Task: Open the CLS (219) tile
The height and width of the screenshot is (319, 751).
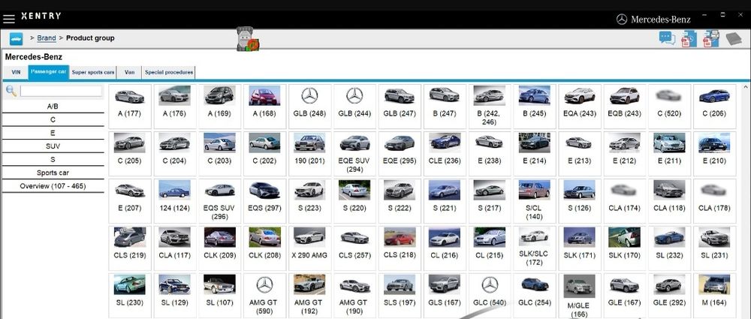Action: click(129, 248)
